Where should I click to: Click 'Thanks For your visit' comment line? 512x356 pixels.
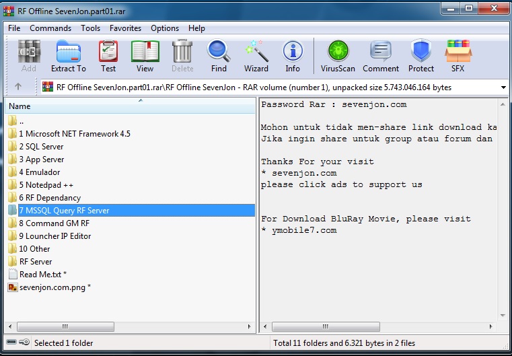tap(318, 162)
